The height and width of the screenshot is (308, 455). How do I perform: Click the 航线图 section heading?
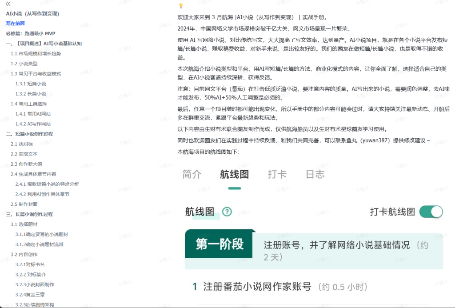pos(200,212)
